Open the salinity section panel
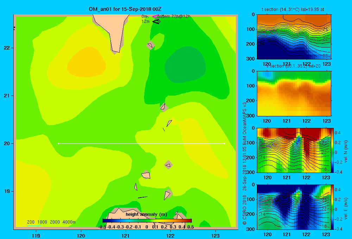 pos(294,93)
